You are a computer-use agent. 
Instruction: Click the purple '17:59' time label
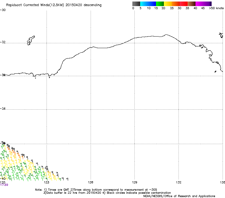click(x=4, y=185)
